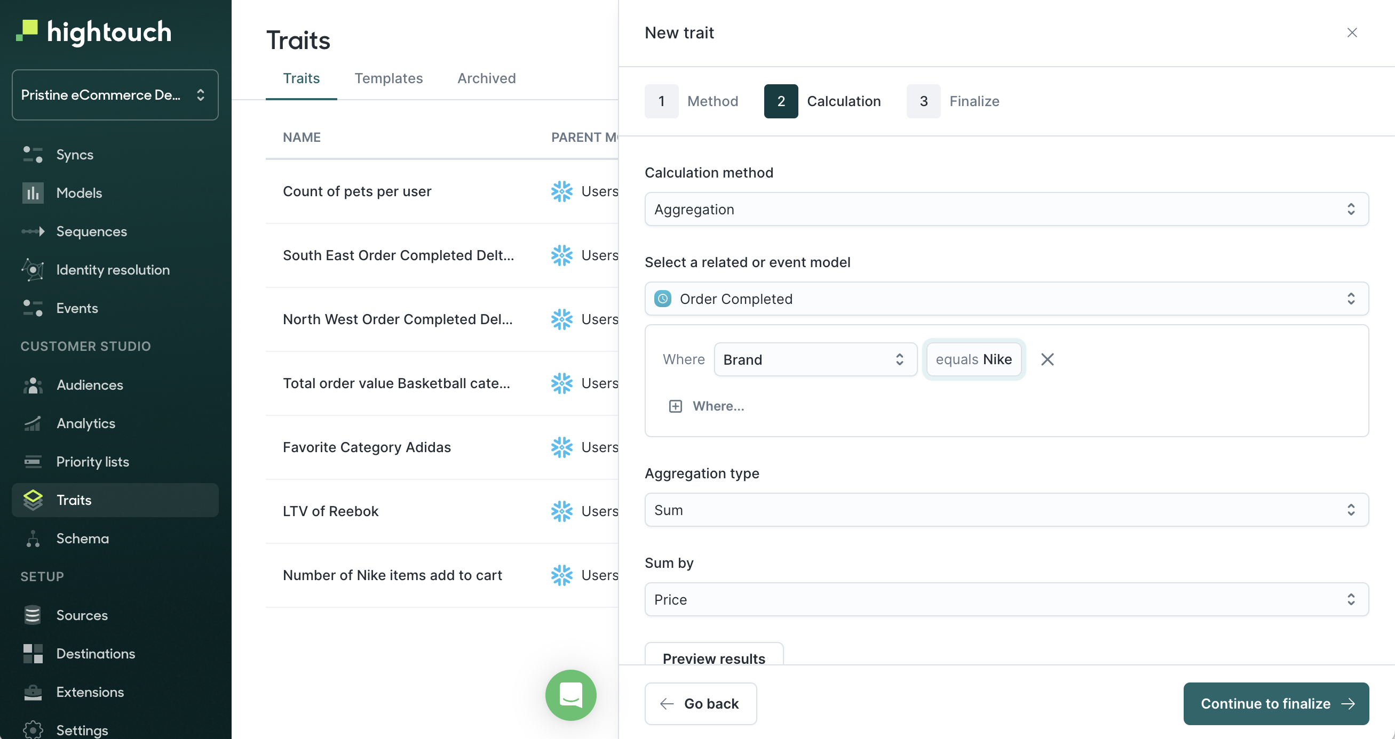Expand the Aggregation type dropdown

click(x=1005, y=510)
